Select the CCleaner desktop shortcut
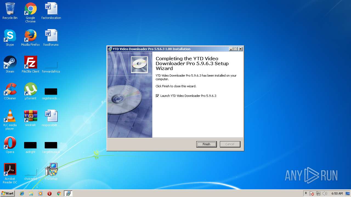 10,91
